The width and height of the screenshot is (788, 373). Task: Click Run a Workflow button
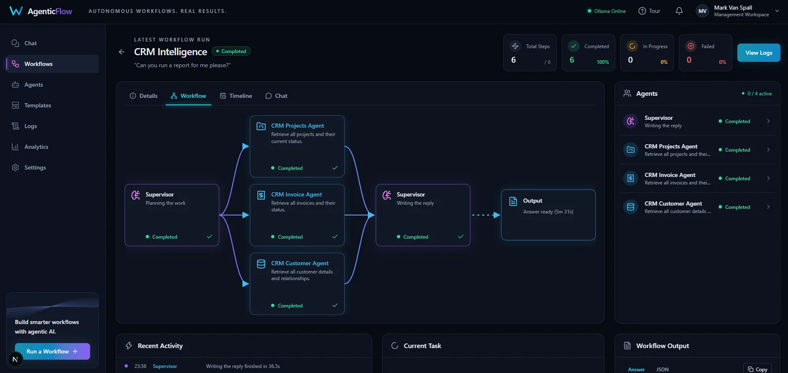click(52, 351)
